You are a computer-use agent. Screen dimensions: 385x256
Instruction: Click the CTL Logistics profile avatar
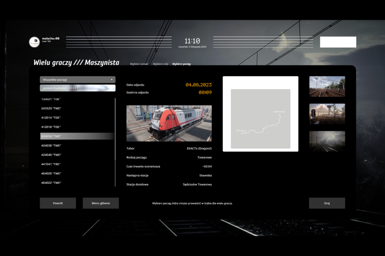[34, 42]
